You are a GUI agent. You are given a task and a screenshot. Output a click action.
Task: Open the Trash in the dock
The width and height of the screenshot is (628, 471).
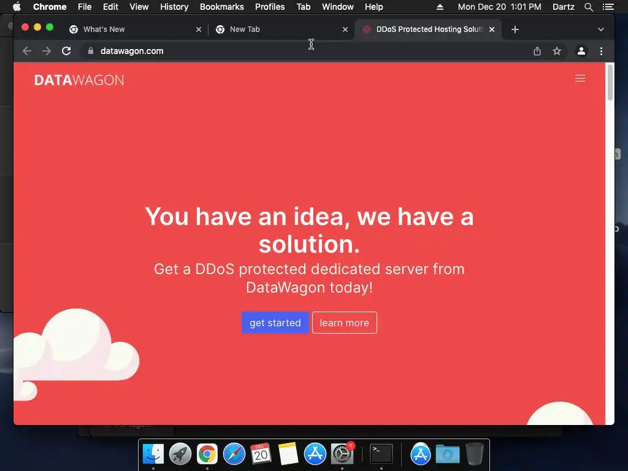click(x=474, y=454)
